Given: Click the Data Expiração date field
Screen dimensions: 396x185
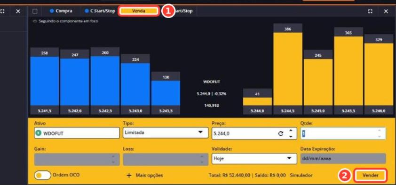Looking at the screenshot, I should click(343, 159).
